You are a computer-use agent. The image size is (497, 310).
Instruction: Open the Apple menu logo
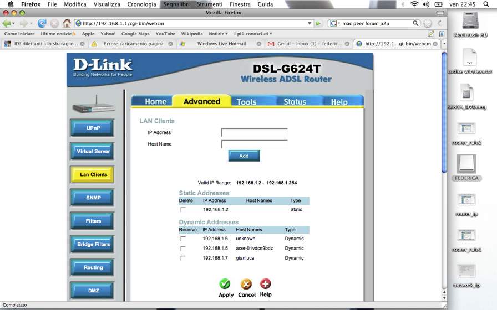[x=11, y=4]
